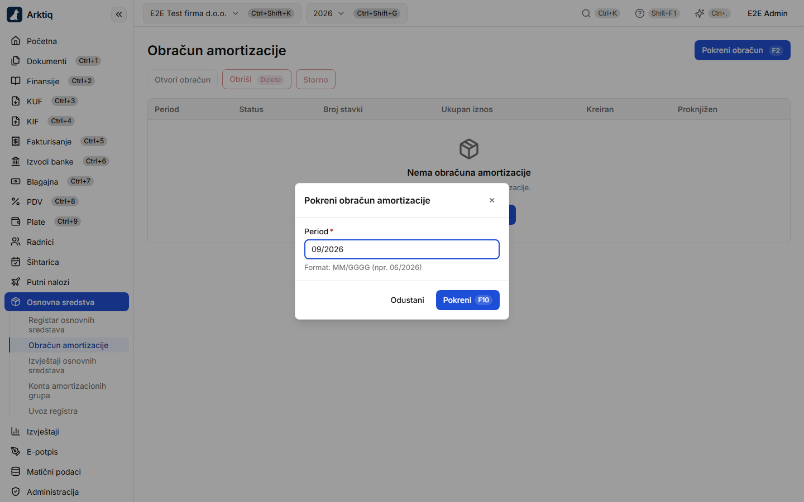Image resolution: width=804 pixels, height=502 pixels.
Task: Collapse the Osnovna sredstva sidebar section
Action: [x=66, y=302]
